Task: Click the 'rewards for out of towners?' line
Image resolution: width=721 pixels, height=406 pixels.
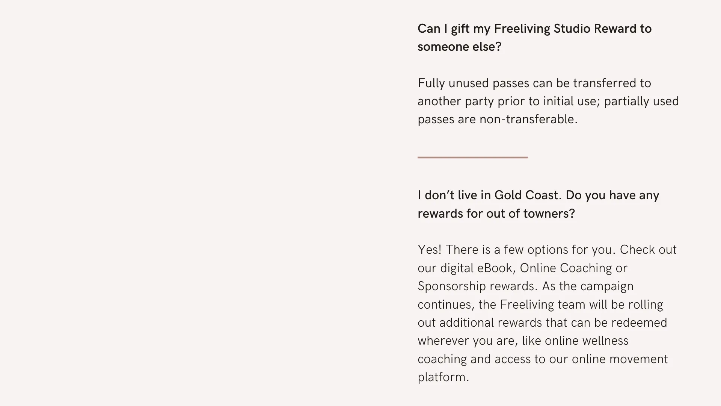Action: point(496,214)
